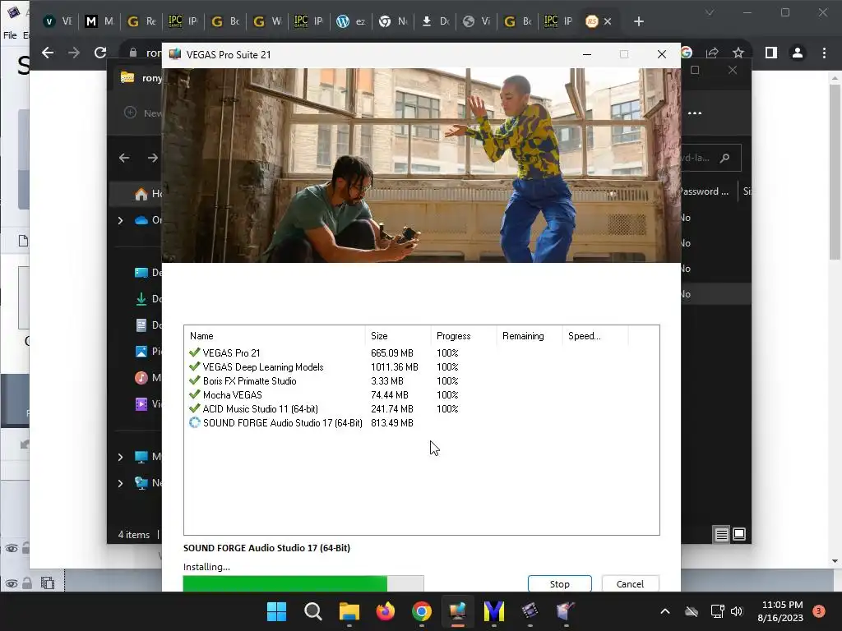The image size is (842, 631).
Task: Switch to the WordPress tab
Action: pyautogui.click(x=350, y=21)
